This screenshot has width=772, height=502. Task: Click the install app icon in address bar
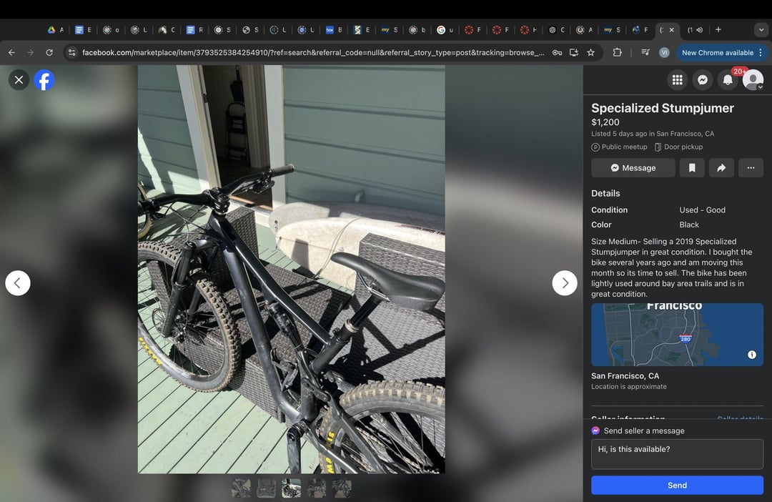coord(573,52)
